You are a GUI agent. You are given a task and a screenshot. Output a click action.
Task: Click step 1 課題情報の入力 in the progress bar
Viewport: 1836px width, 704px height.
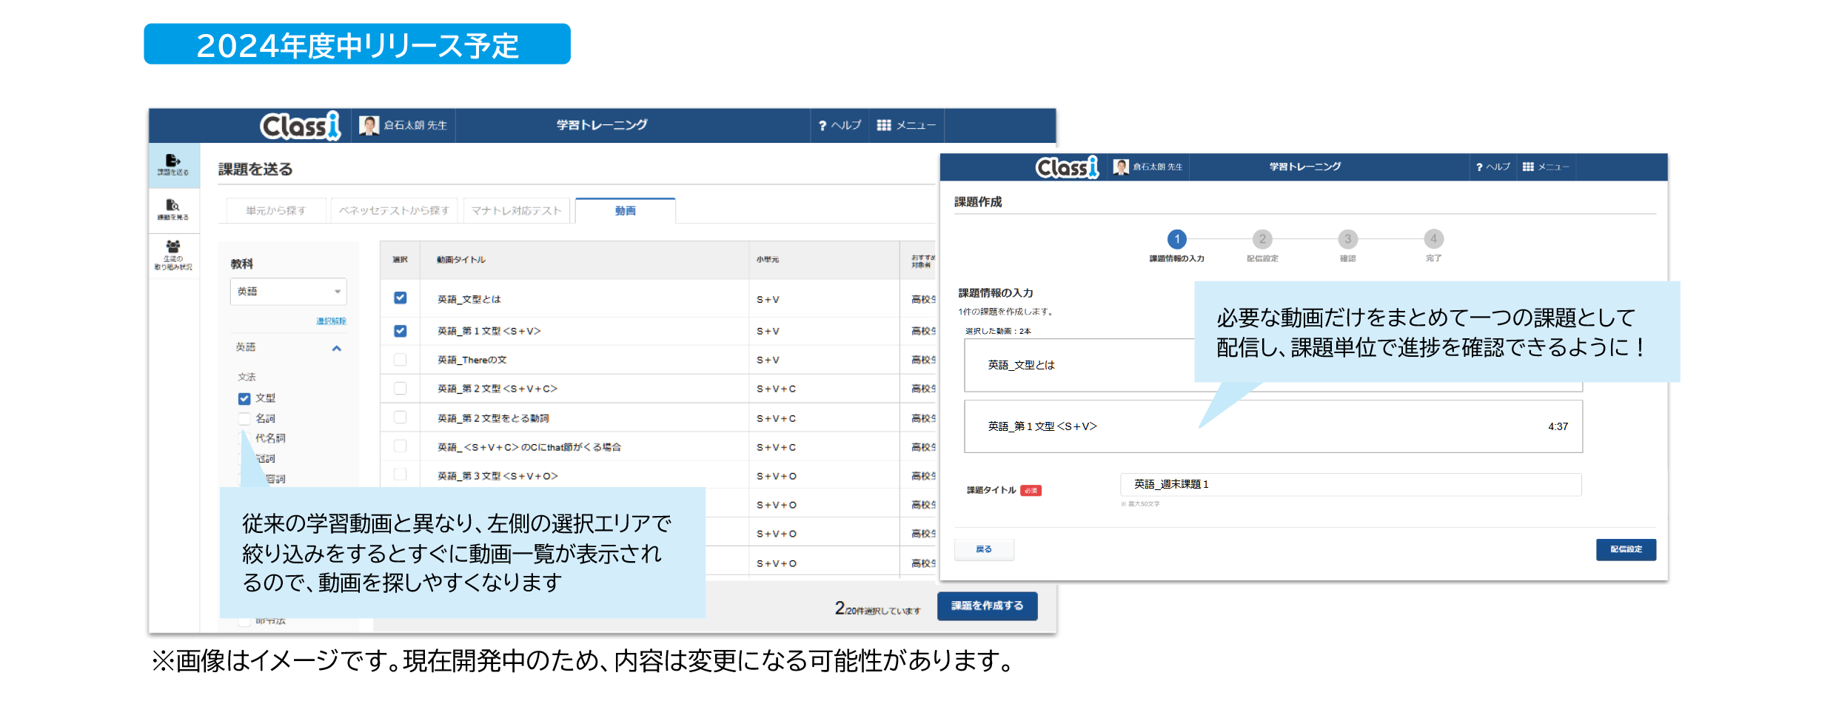(1176, 239)
